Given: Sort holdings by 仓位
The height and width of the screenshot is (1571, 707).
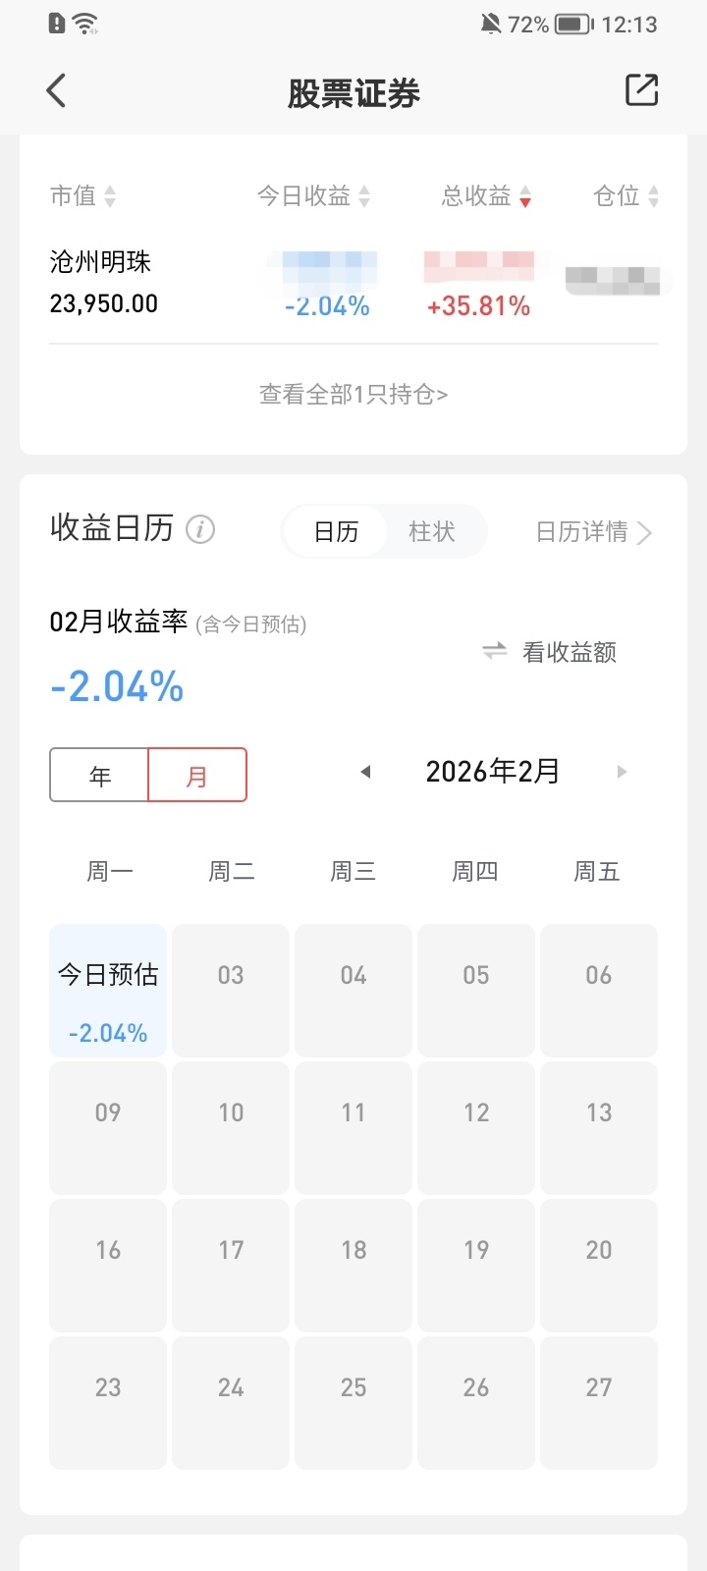Looking at the screenshot, I should [x=625, y=196].
